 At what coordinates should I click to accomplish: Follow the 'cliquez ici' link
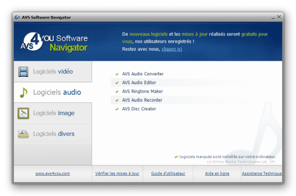pyautogui.click(x=172, y=49)
